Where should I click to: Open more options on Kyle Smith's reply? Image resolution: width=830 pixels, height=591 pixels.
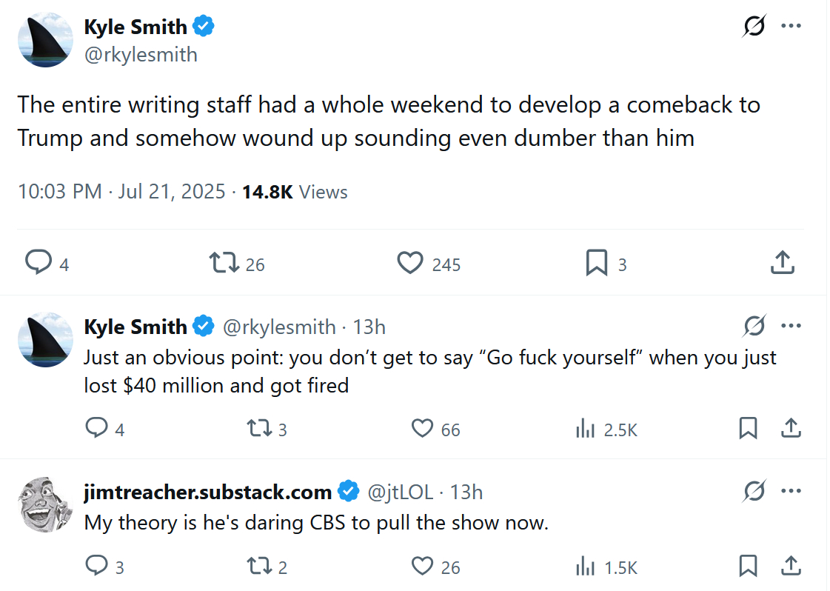[x=791, y=326]
